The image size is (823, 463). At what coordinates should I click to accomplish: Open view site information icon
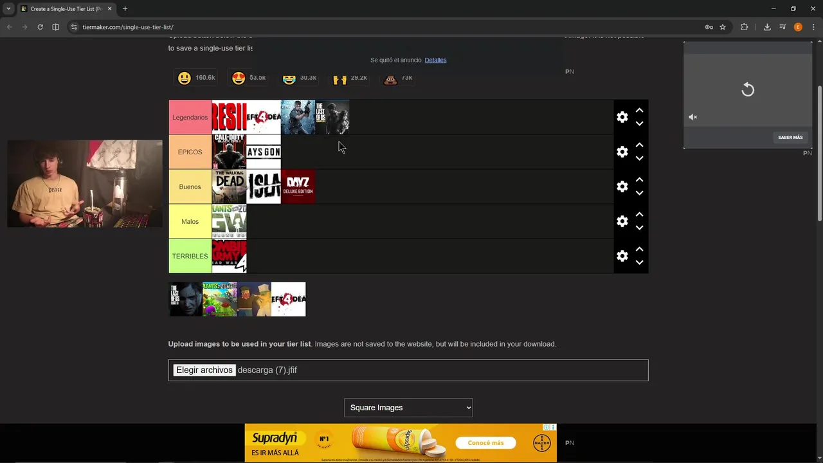coord(74,27)
